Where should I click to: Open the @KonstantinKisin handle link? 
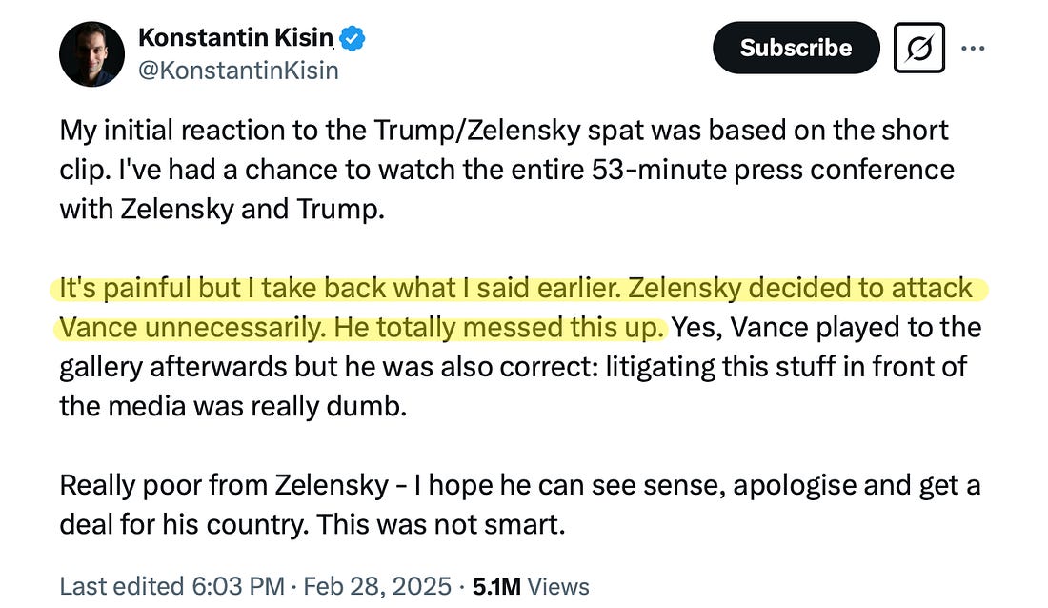(x=238, y=70)
